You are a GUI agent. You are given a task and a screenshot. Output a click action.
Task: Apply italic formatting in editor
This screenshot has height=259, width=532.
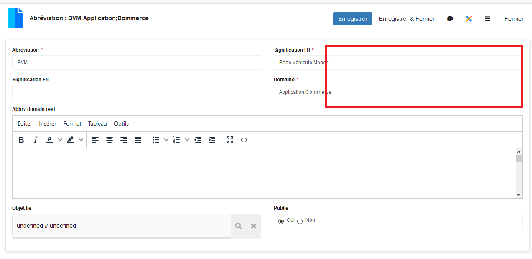(36, 140)
